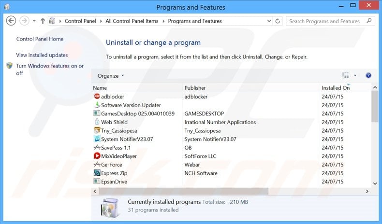Click the scroll down arrow of list
382x224 pixels.
coord(375,183)
